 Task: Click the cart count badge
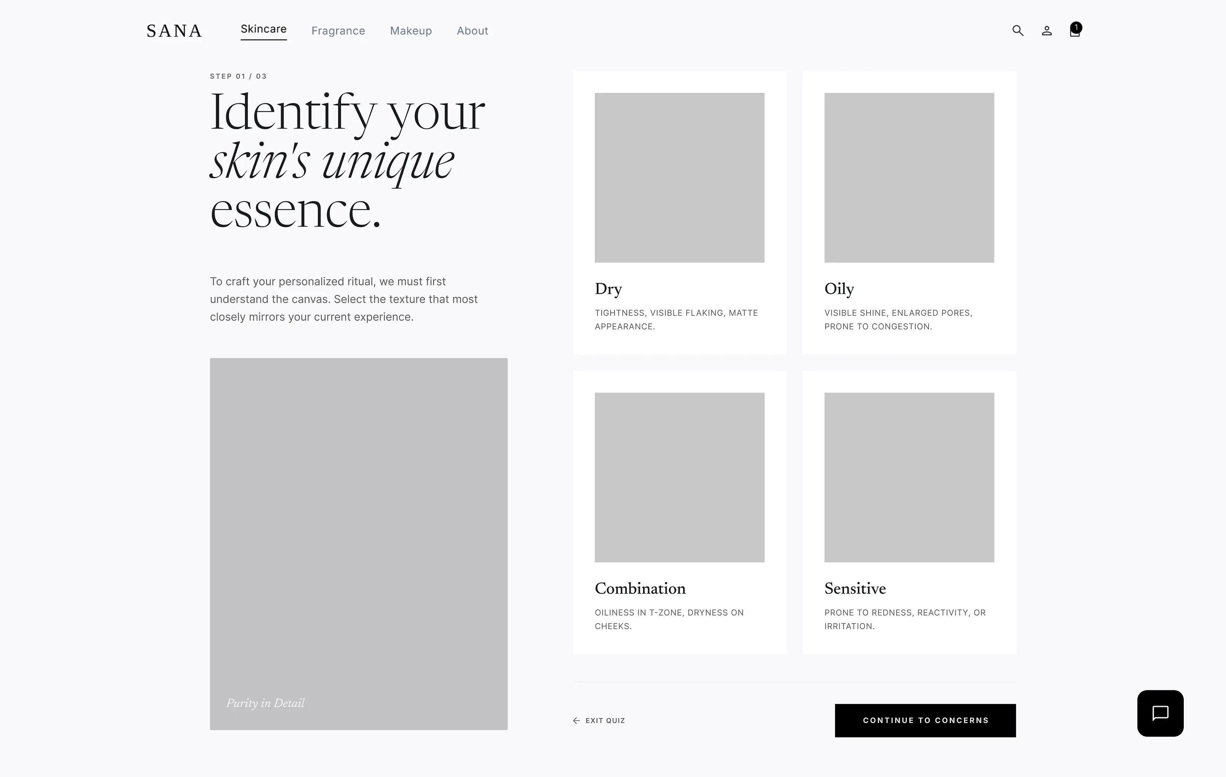[x=1076, y=27]
